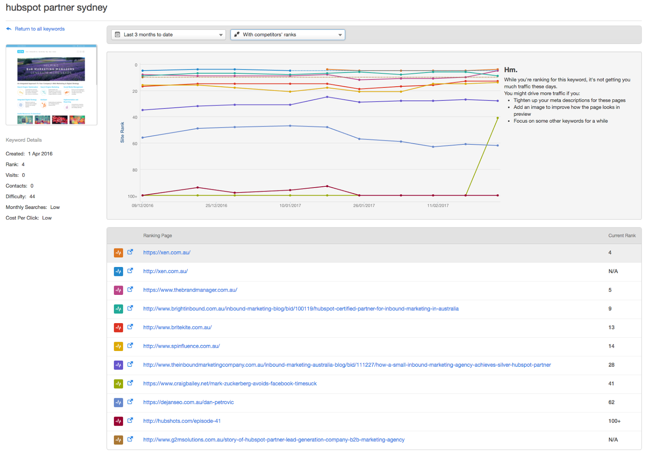Open the https://xen.com.au/ ranking page link

pyautogui.click(x=167, y=253)
